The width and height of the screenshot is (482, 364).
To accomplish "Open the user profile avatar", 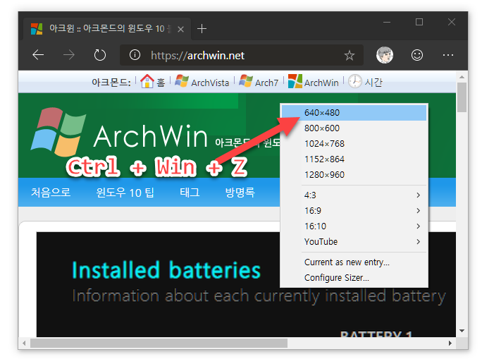I will (x=385, y=55).
